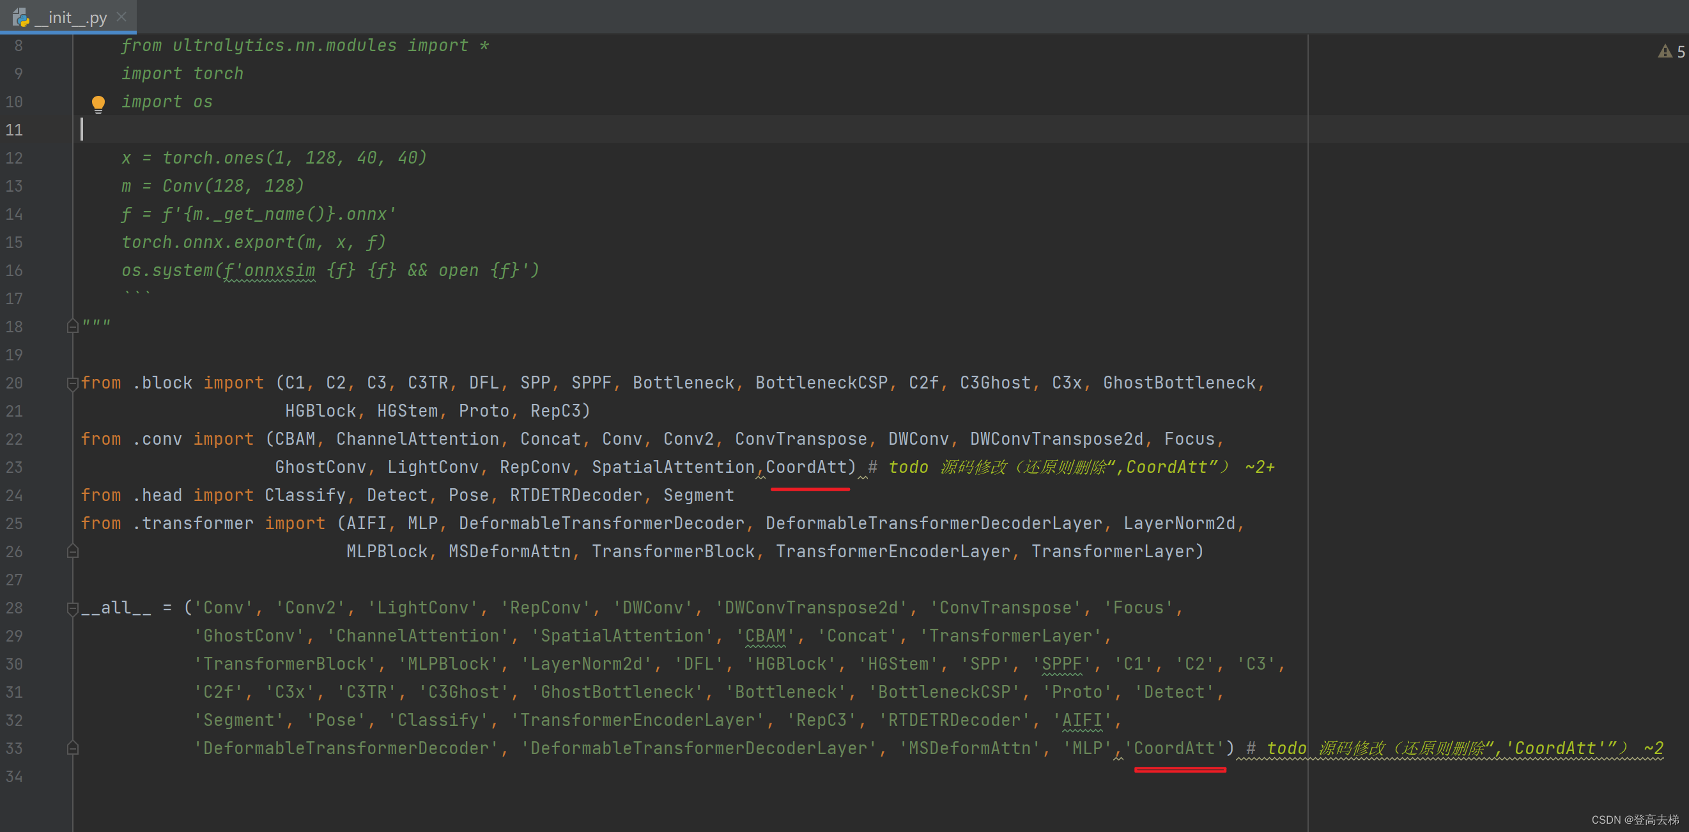Close the __init__.py editor tab
Viewport: 1689px width, 832px height.
coord(121,17)
